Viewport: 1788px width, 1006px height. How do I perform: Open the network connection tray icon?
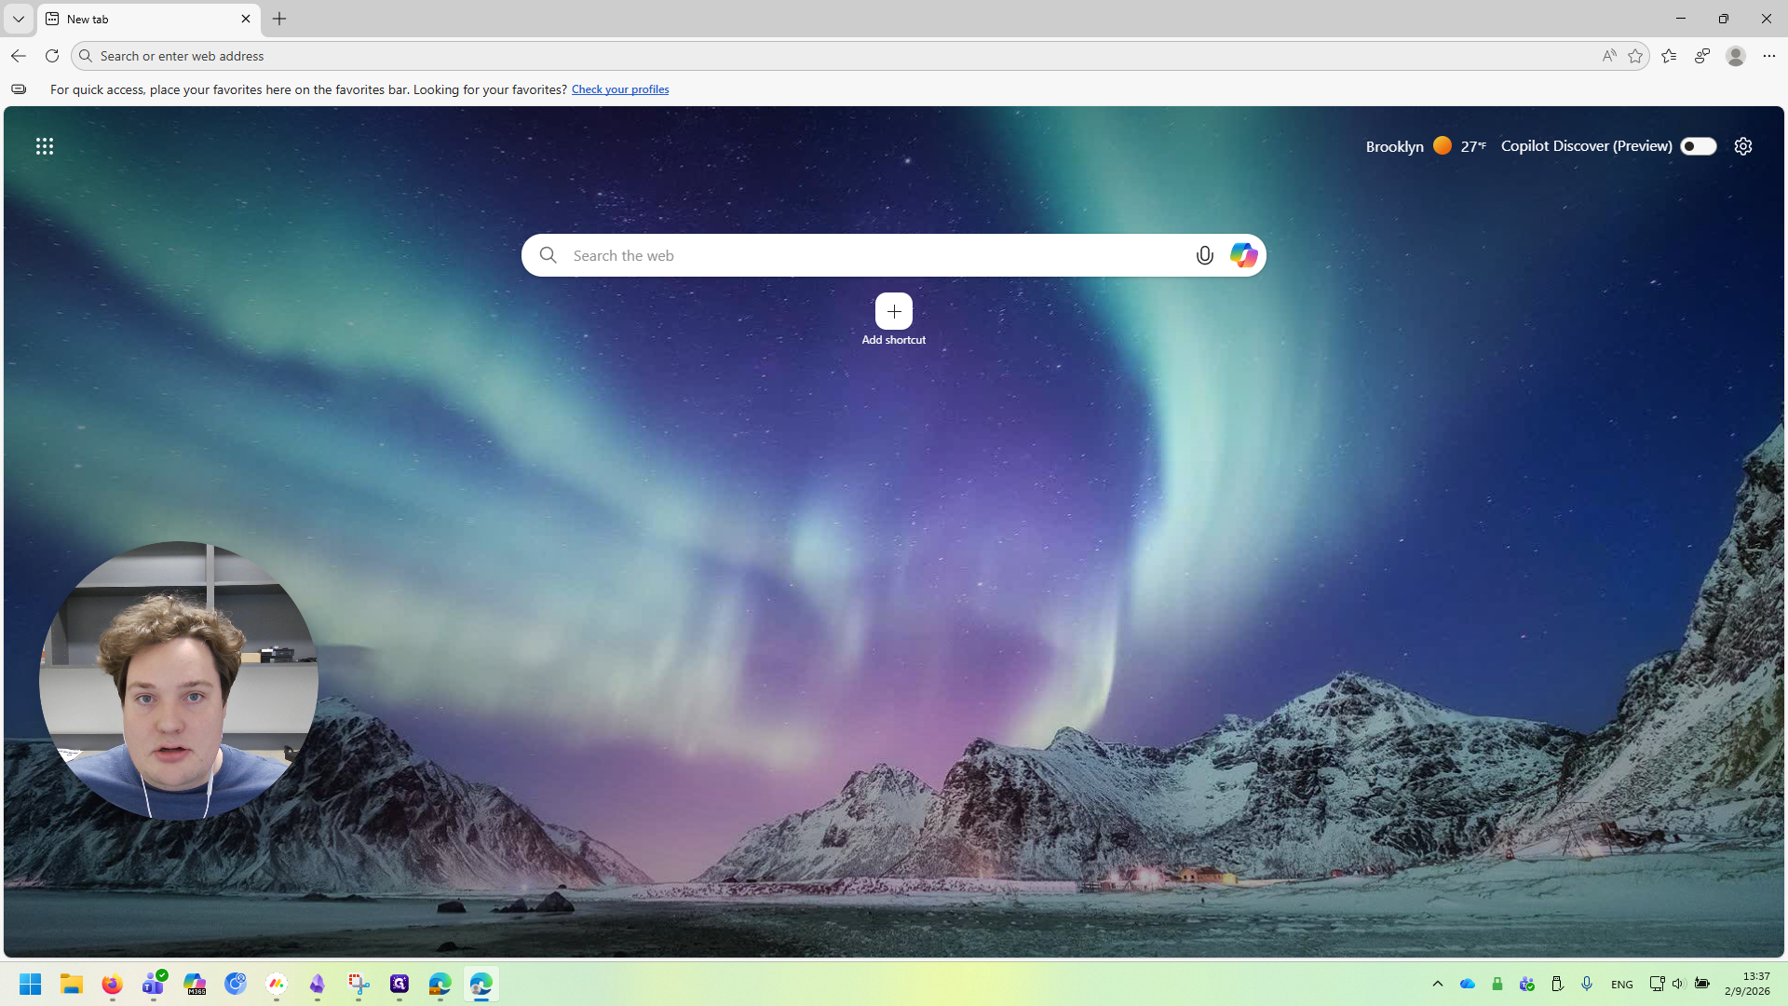pyautogui.click(x=1657, y=984)
